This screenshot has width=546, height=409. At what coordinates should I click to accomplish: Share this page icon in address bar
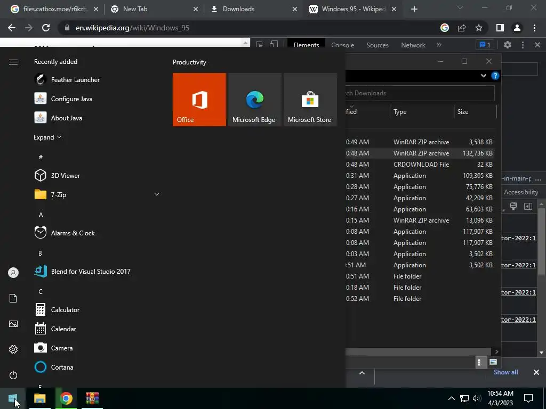click(462, 28)
